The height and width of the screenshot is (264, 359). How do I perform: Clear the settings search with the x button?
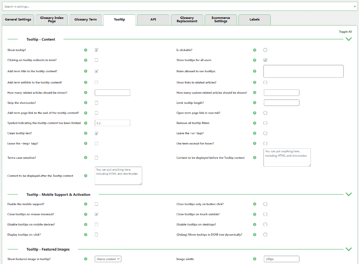click(355, 6)
